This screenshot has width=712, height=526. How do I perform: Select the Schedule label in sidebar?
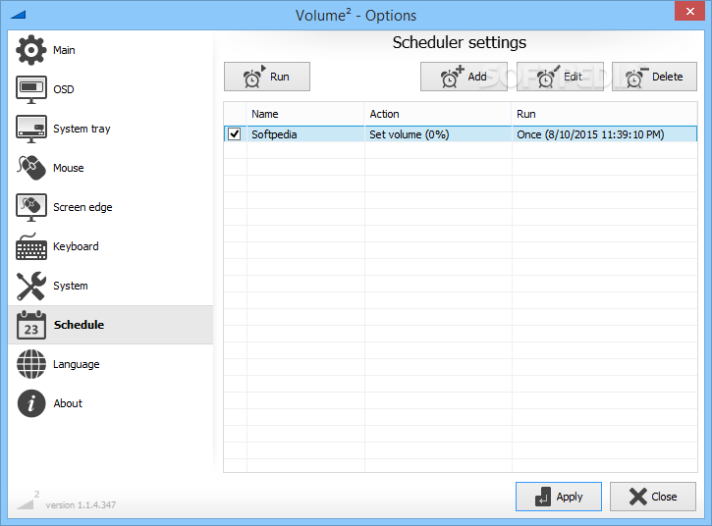[x=79, y=325]
